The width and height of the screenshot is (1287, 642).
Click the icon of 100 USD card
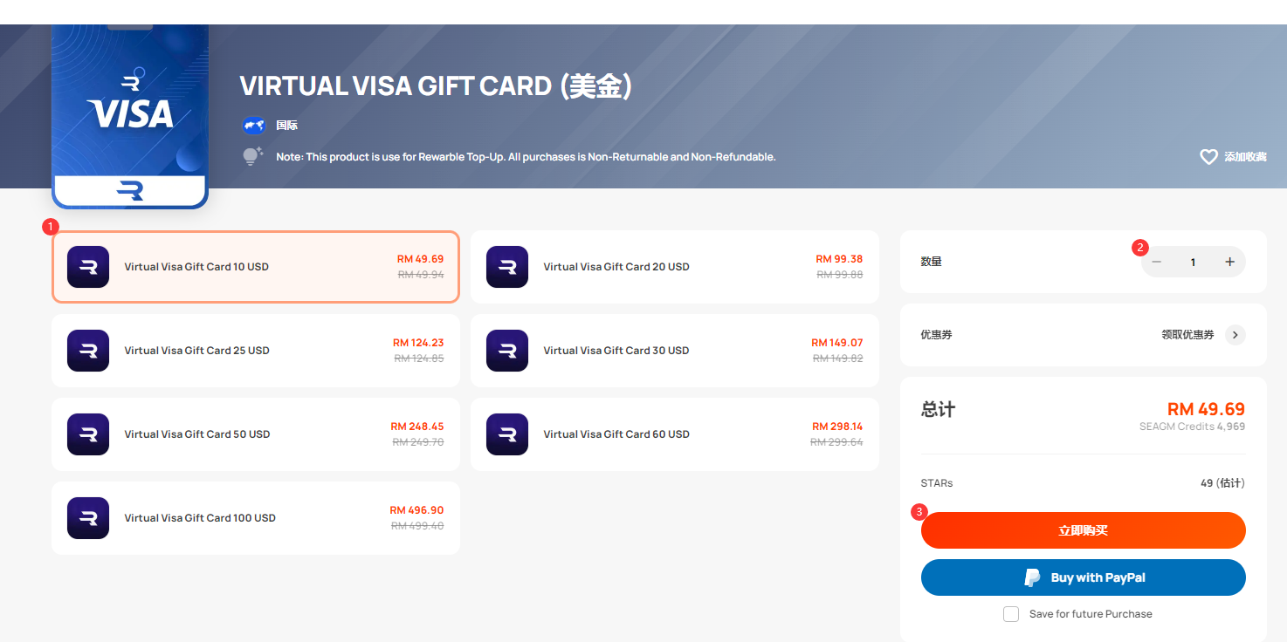(88, 518)
